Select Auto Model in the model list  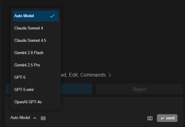click(36, 16)
